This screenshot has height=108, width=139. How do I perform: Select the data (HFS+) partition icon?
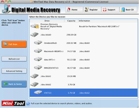[x=38, y=59]
